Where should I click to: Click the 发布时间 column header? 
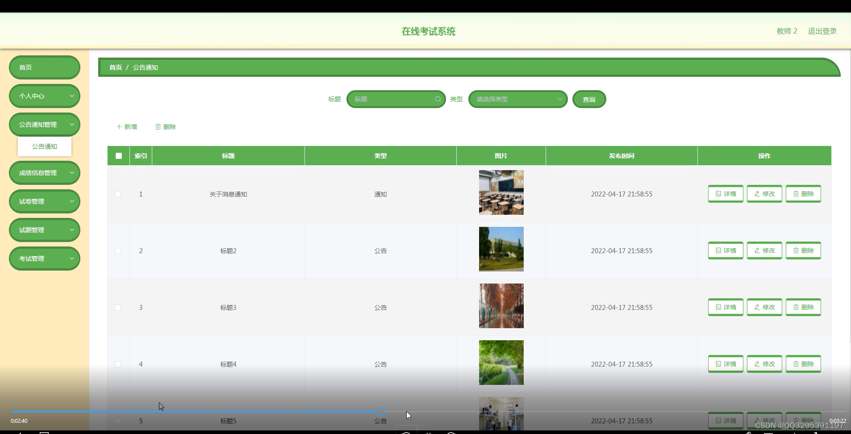tap(622, 156)
